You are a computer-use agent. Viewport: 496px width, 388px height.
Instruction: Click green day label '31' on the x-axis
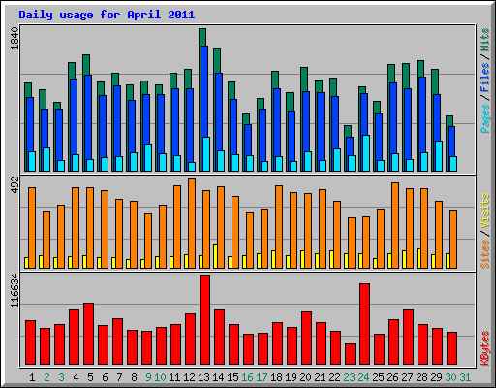pyautogui.click(x=465, y=377)
